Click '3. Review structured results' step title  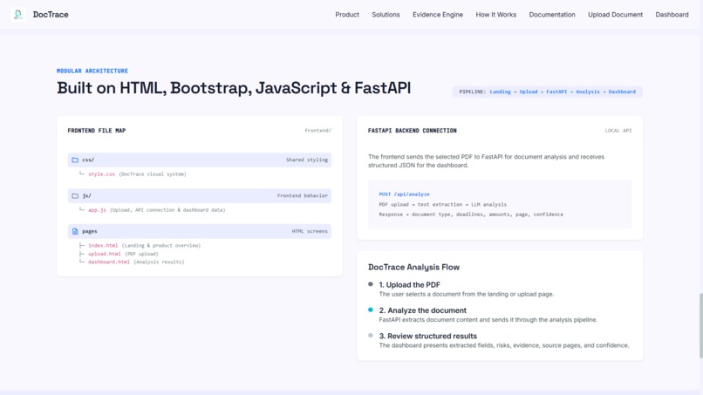click(x=427, y=336)
